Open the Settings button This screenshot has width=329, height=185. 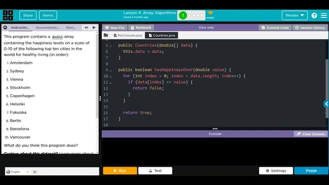click(276, 171)
